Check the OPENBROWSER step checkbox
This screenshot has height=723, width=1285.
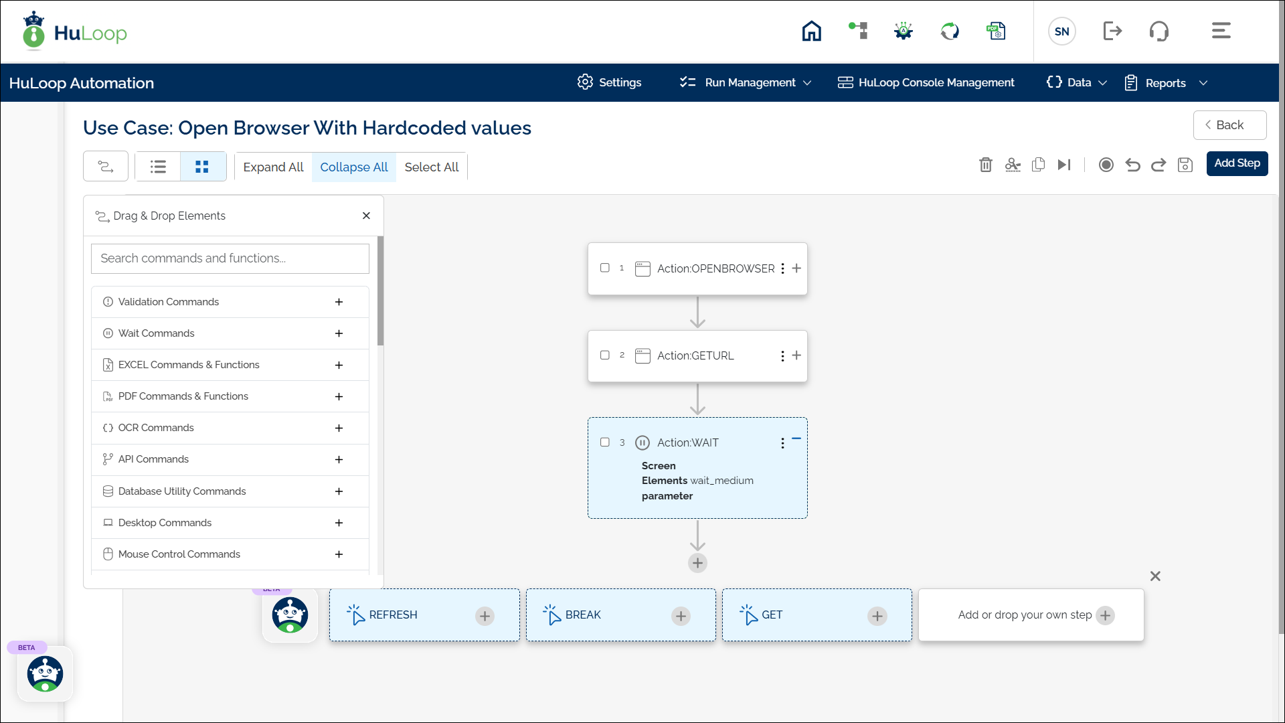[605, 268]
